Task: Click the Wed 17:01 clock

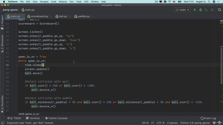Action: tap(189, 2)
